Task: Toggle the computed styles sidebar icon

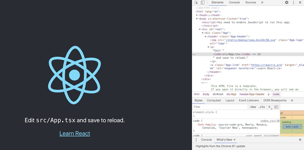Action: pos(276,107)
